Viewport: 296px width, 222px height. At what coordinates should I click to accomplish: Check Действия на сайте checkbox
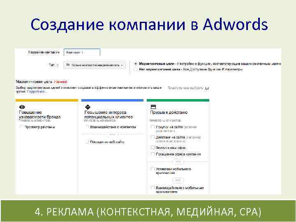[x=153, y=137]
